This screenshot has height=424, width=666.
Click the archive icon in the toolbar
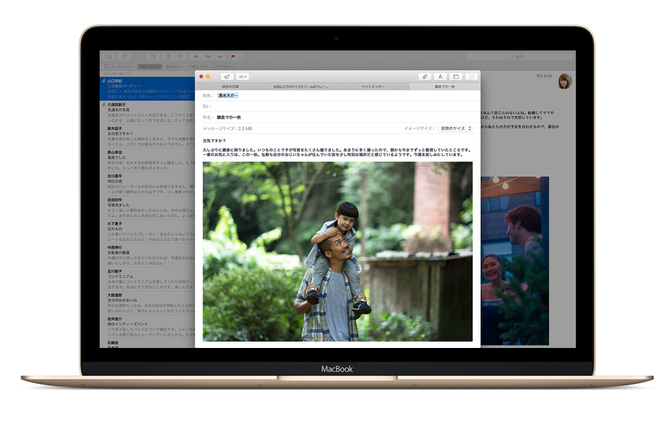coord(152,56)
